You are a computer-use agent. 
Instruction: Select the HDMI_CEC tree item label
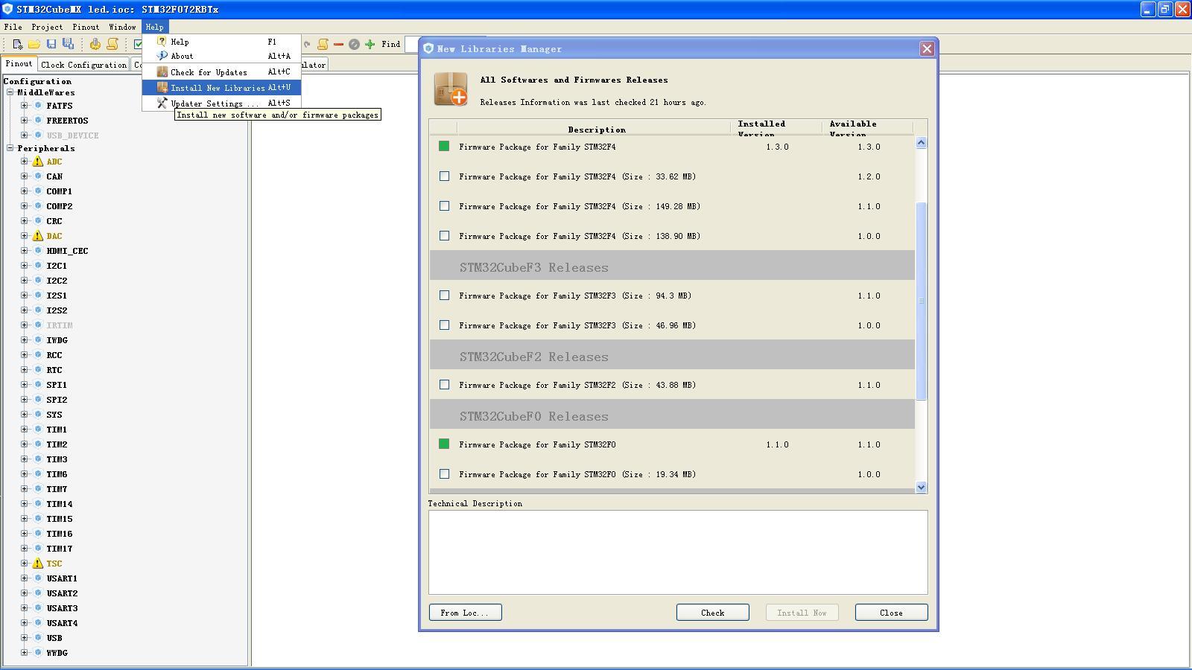click(x=67, y=251)
